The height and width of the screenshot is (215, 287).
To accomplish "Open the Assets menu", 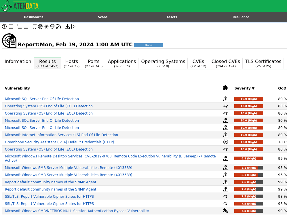I will point(172,17).
